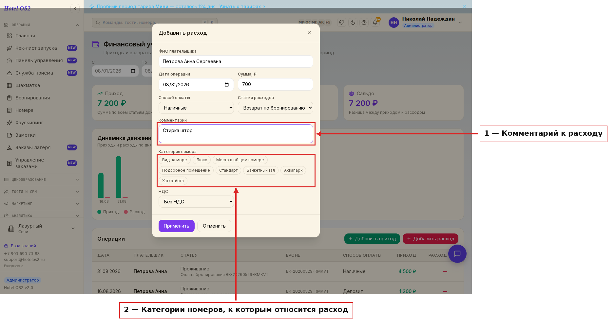Image resolution: width=615 pixels, height=326 pixels.
Task: Expand the ГОСТИ И CRM section
Action: click(x=42, y=192)
